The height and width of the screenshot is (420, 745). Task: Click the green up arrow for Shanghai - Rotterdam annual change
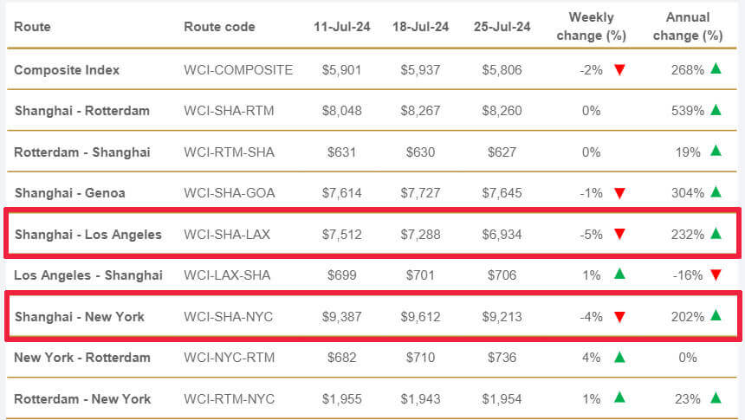[716, 110]
